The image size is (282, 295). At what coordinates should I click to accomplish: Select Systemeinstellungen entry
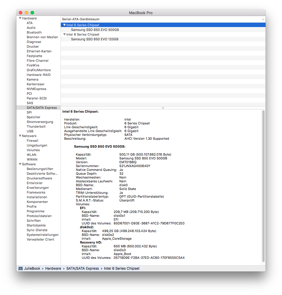[43, 235]
